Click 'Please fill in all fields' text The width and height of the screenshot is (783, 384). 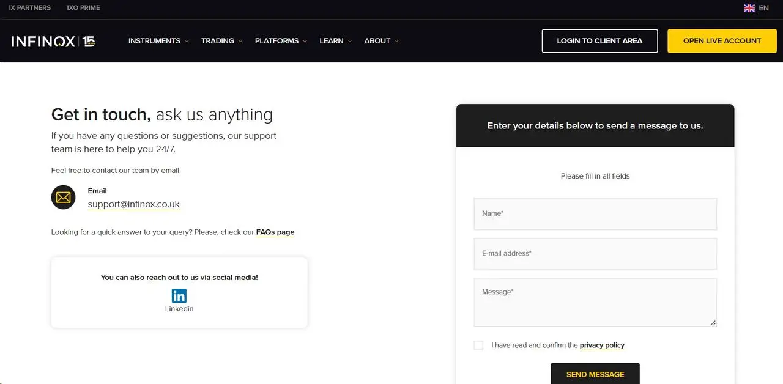[x=595, y=176]
